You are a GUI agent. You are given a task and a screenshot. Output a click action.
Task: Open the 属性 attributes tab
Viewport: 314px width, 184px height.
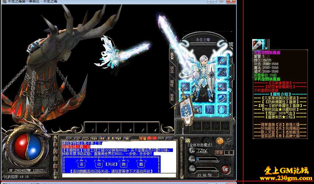tap(172, 84)
